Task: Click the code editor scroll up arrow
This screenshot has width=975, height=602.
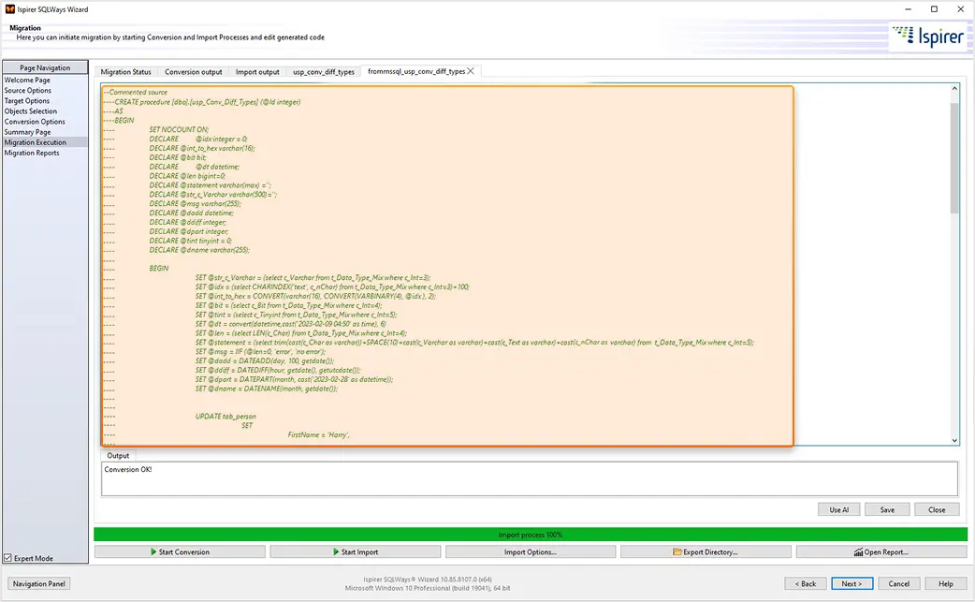Action: click(954, 89)
